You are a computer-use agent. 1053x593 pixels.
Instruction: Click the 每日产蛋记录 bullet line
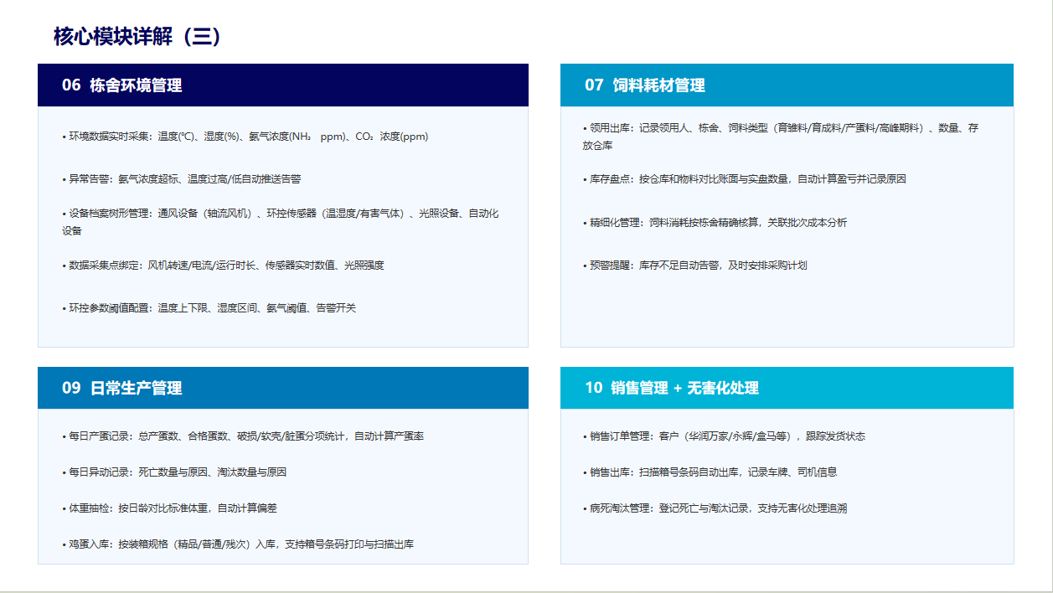[243, 436]
